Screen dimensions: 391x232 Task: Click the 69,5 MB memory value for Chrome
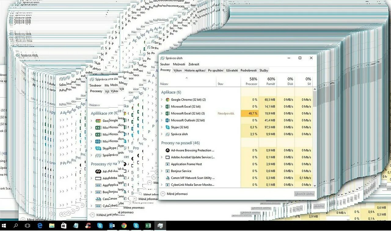click(270, 100)
